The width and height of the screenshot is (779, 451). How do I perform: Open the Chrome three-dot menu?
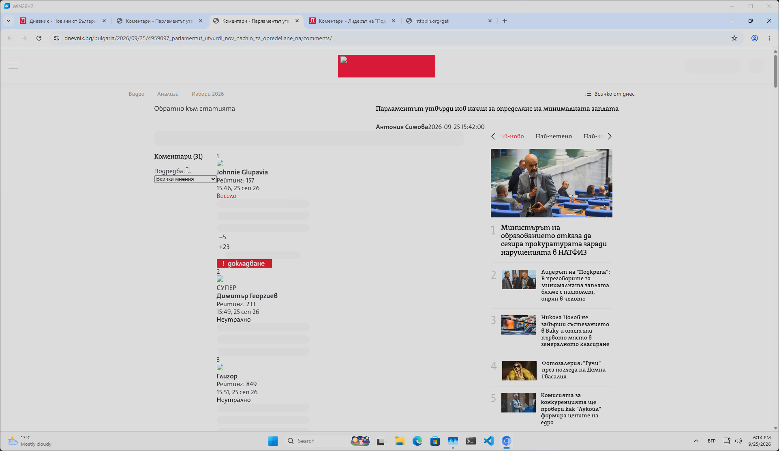click(x=769, y=38)
